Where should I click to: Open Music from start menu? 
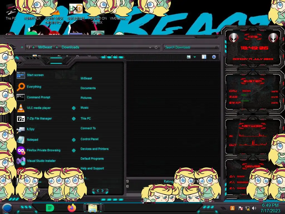tap(85, 108)
